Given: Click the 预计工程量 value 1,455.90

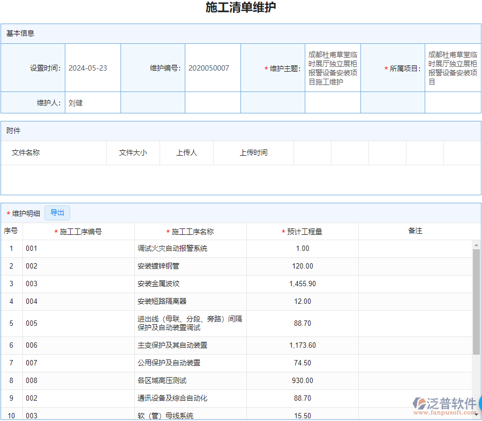Looking at the screenshot, I should (302, 284).
